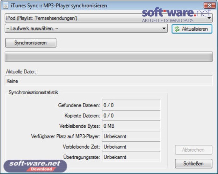Click the window title 'iTunes Sync :: MP3-Player synchronisieren'
Image resolution: width=218 pixels, height=174 pixels.
coord(59,6)
